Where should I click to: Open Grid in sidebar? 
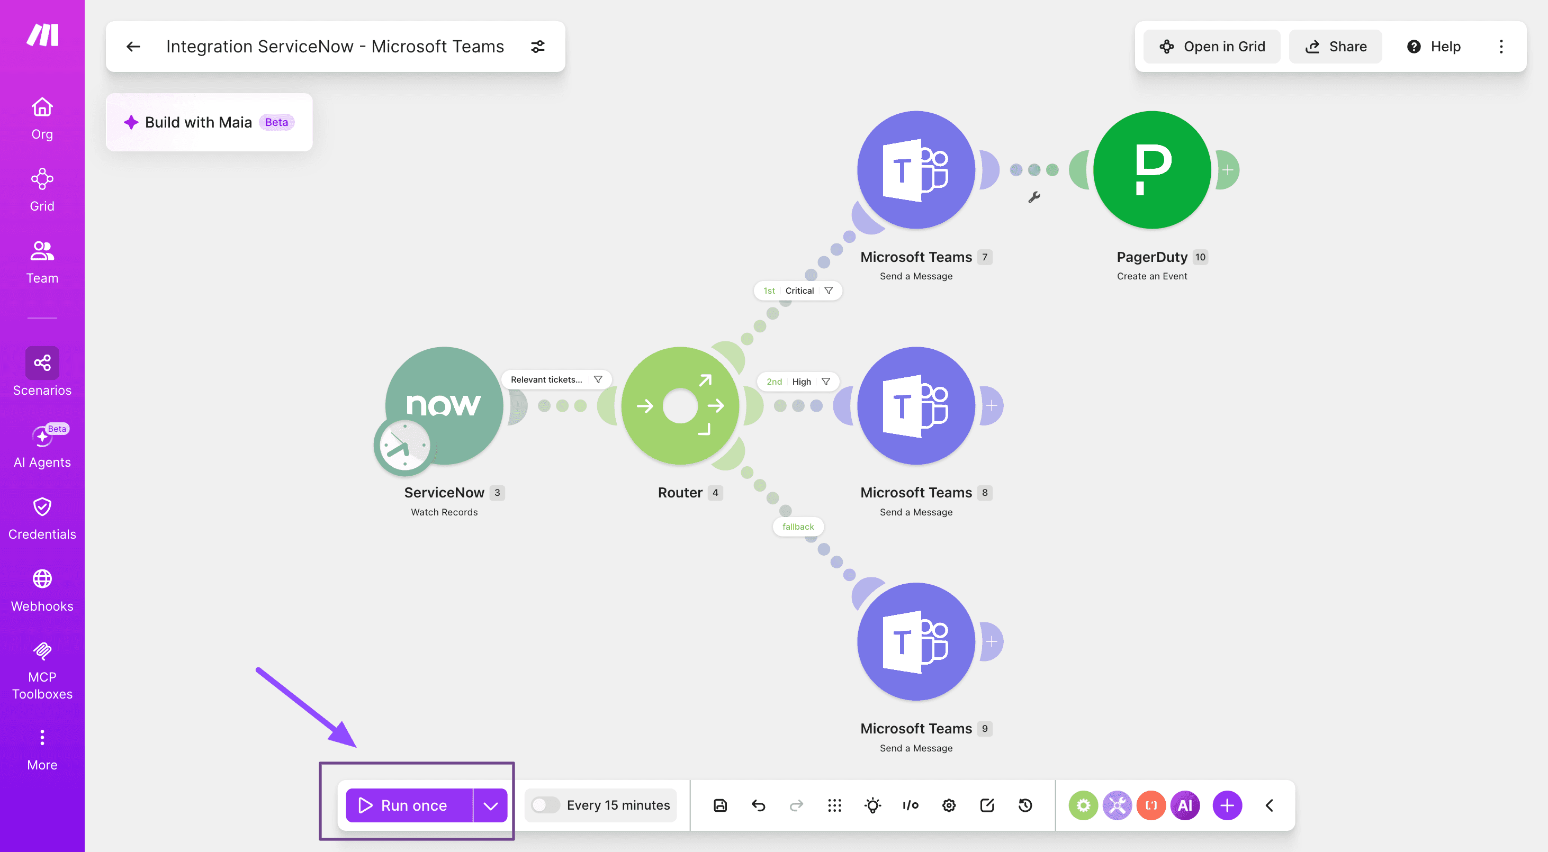[x=42, y=191]
